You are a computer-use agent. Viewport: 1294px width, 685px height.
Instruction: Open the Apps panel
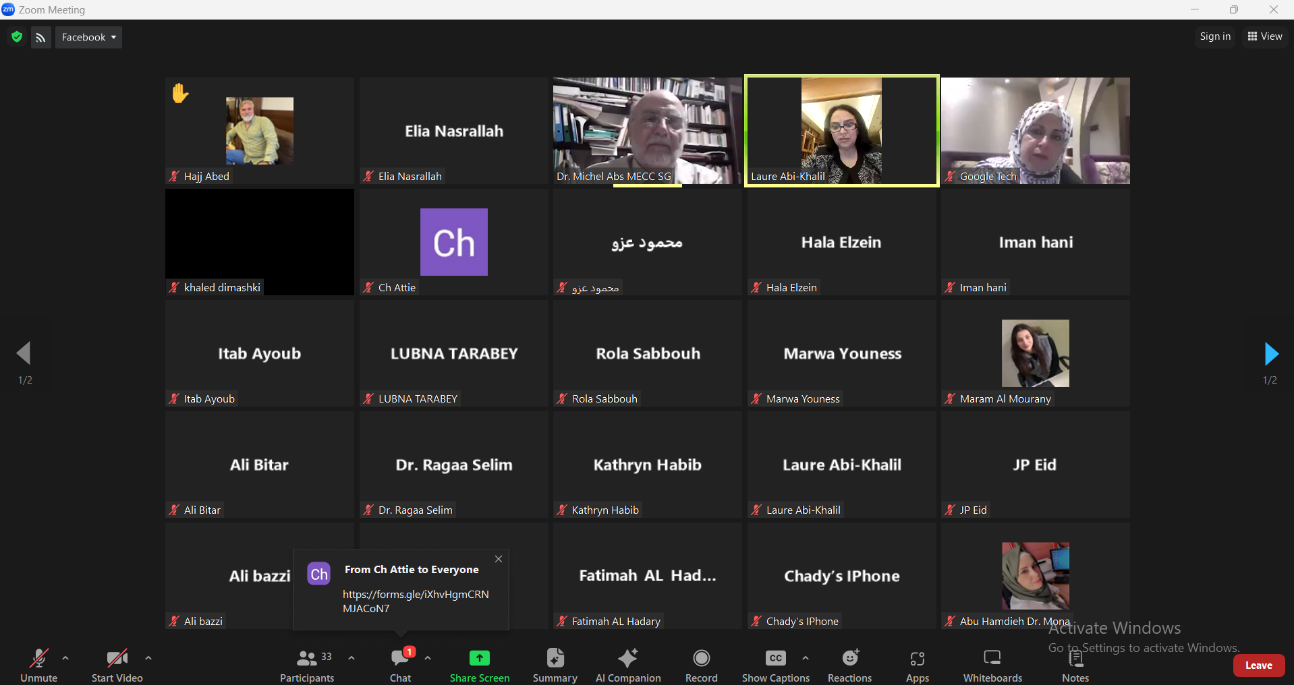click(x=918, y=665)
